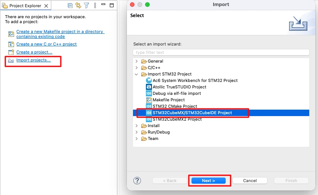Open Project Explorer view menu (three dots)
Screen dimensions: 318x195
[95, 5]
